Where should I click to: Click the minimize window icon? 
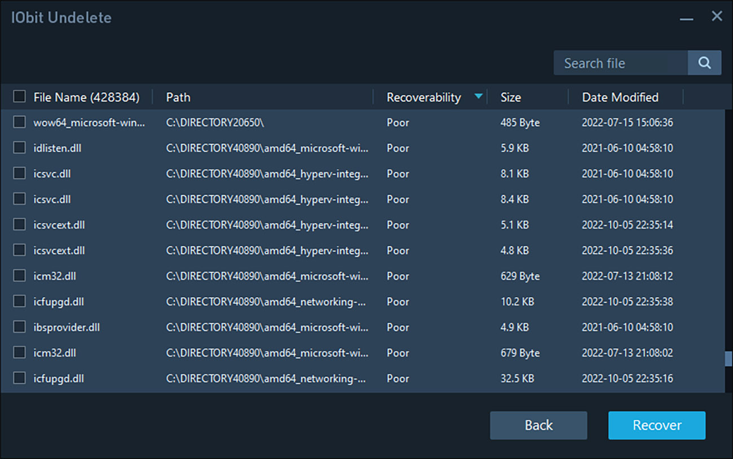(x=686, y=18)
